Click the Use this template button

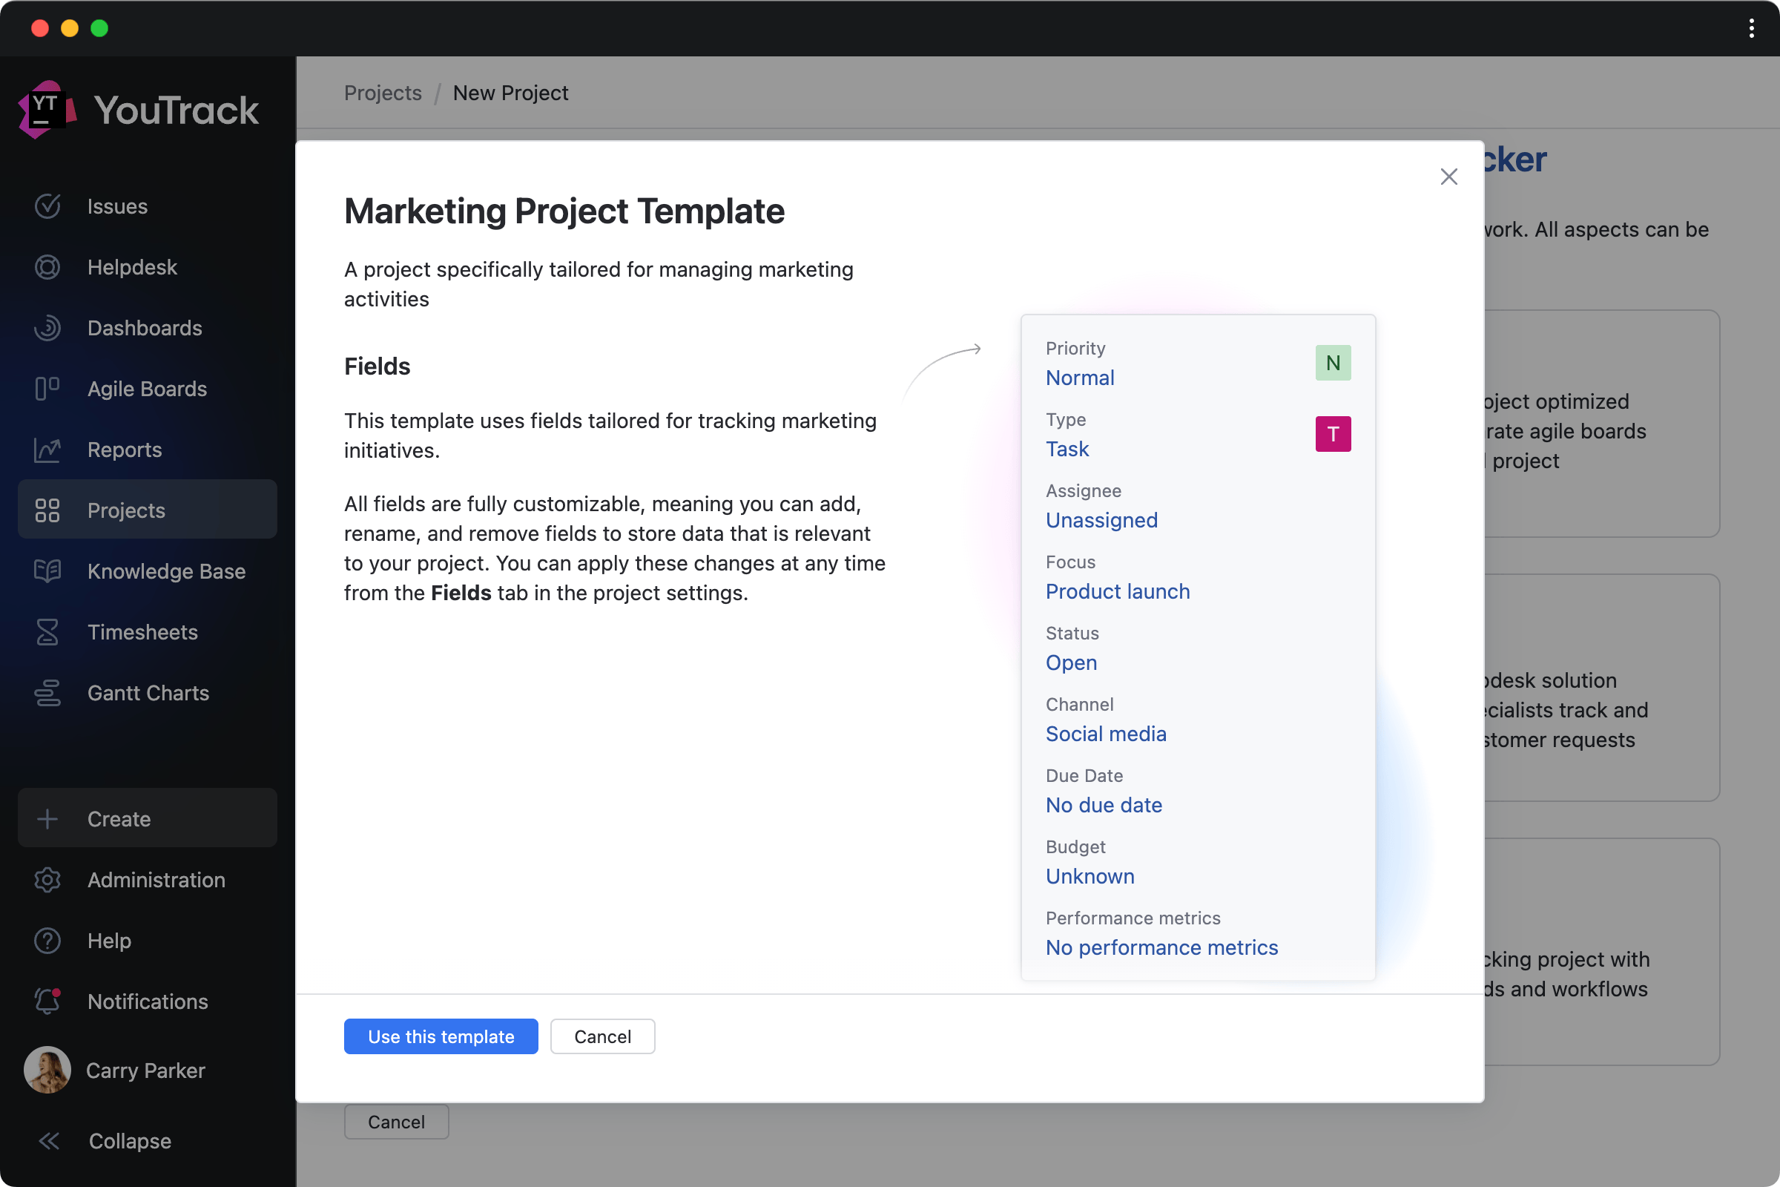[x=441, y=1036]
